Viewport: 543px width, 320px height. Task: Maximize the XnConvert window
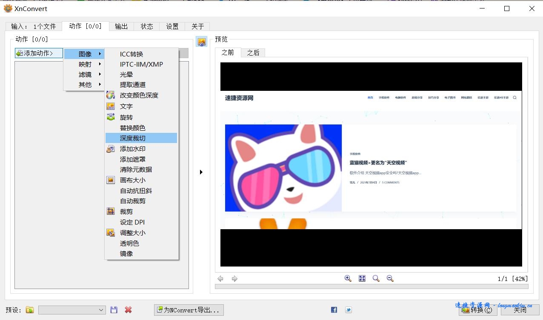point(506,8)
